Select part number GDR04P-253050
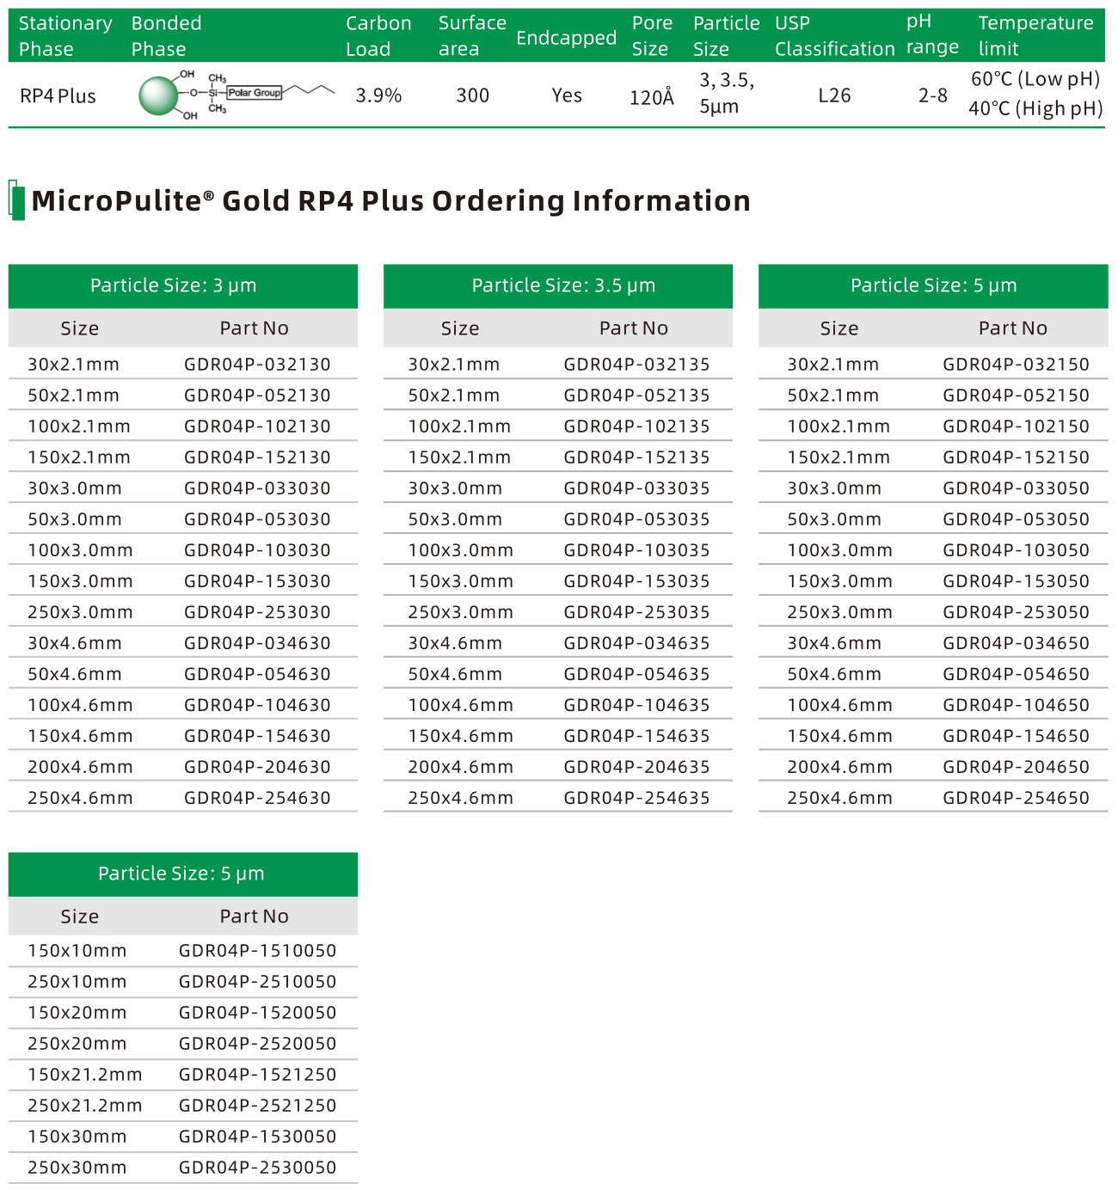 [x=1017, y=612]
